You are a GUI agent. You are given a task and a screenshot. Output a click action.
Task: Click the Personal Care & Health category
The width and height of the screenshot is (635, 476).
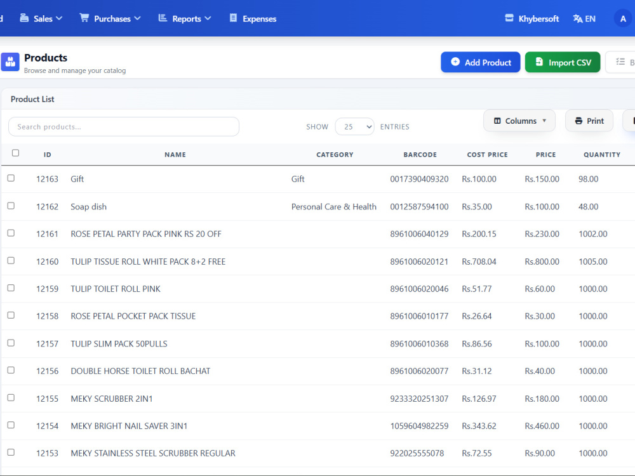(334, 206)
